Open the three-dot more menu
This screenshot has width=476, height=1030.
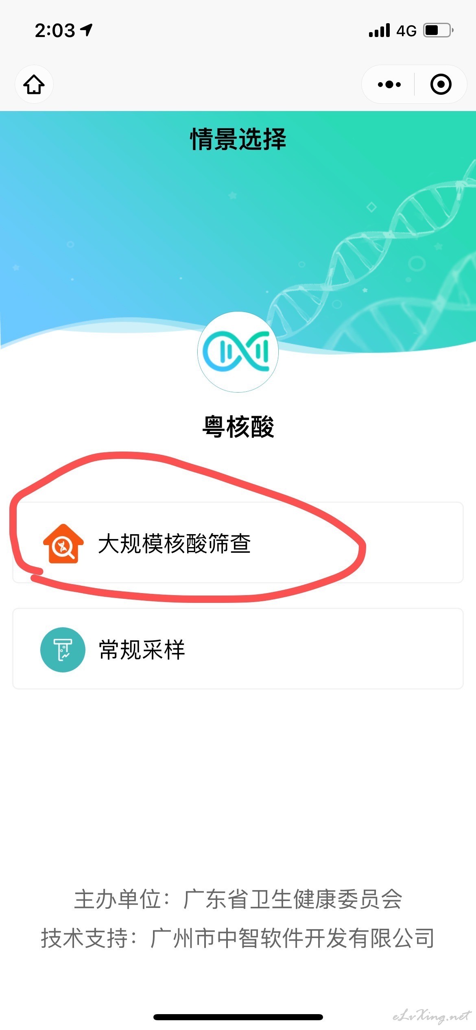tap(389, 84)
